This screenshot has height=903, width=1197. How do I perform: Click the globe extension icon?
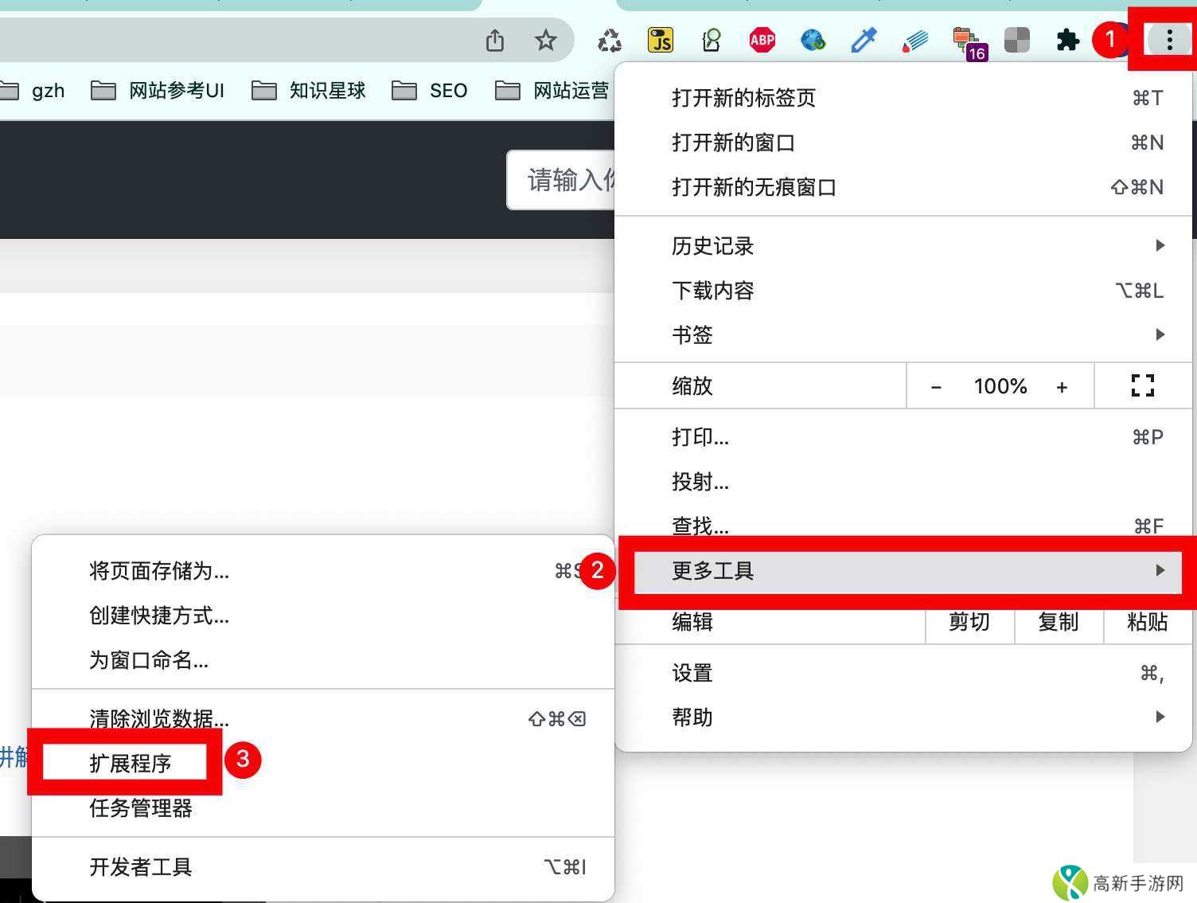(x=813, y=39)
